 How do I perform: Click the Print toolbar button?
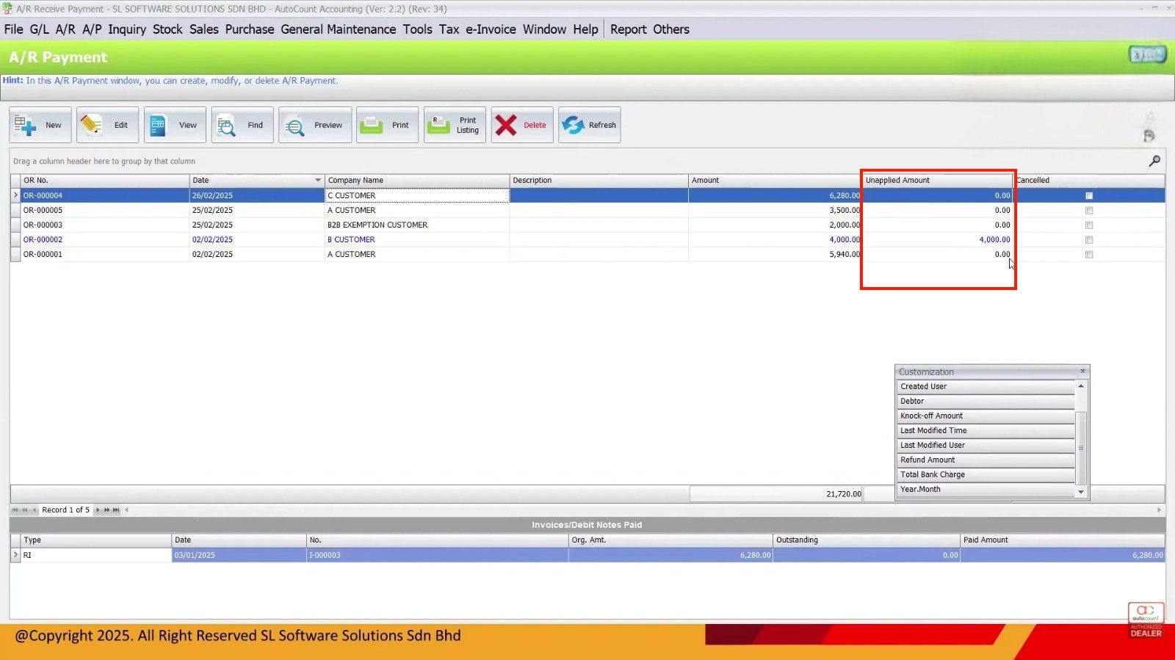tap(387, 125)
